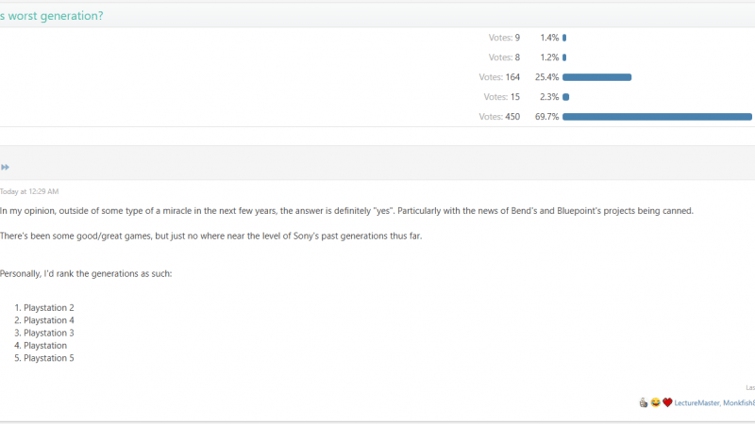Show voters for 'Votes: 164'
The height and width of the screenshot is (424, 755).
point(499,77)
